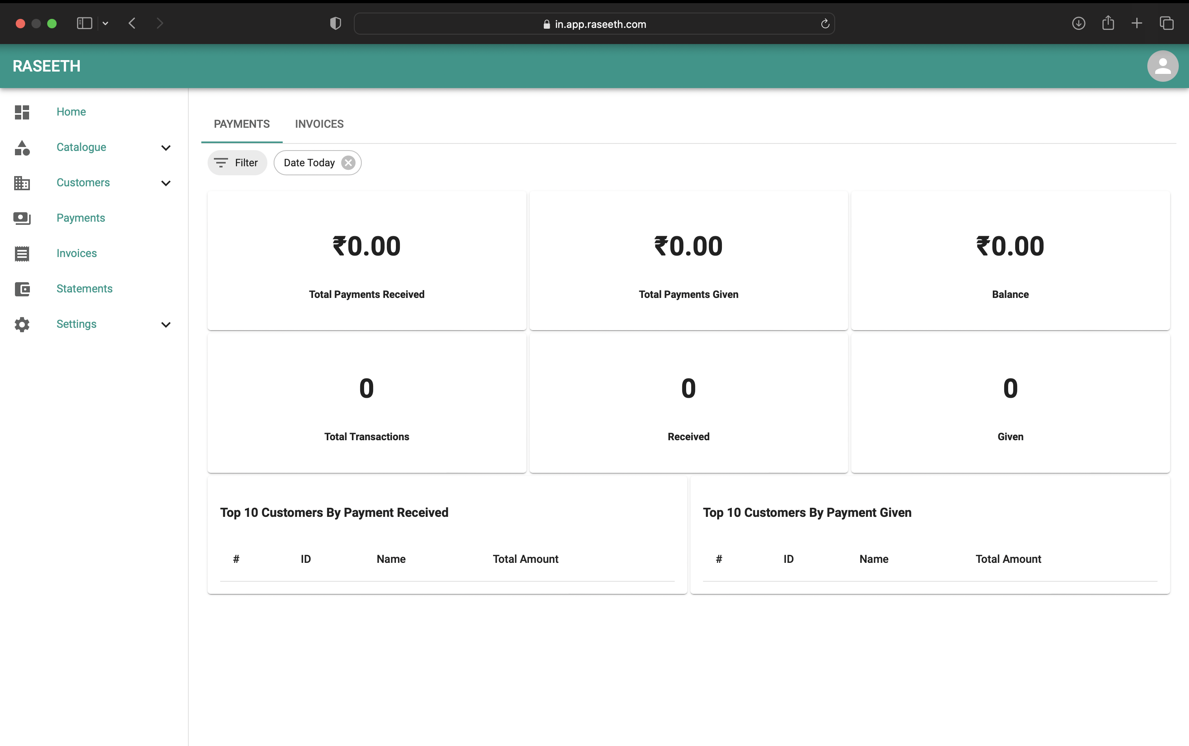Screen dimensions: 1189x746
Task: Reload the page with the refresh icon
Action: click(x=825, y=24)
